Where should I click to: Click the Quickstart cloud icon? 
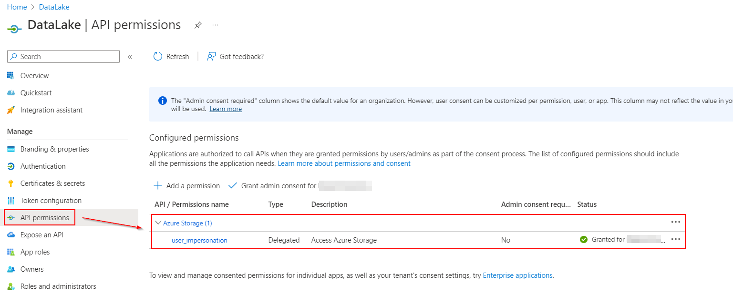11,92
